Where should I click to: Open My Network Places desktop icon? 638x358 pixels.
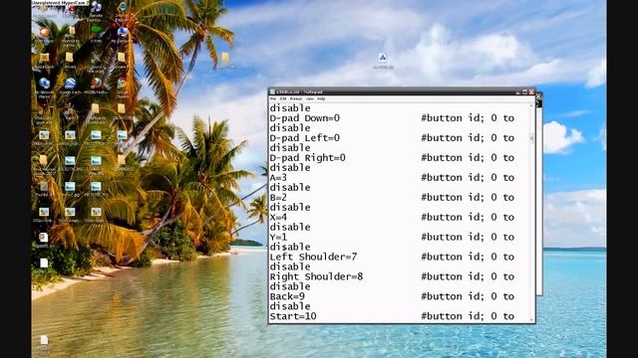point(44,87)
